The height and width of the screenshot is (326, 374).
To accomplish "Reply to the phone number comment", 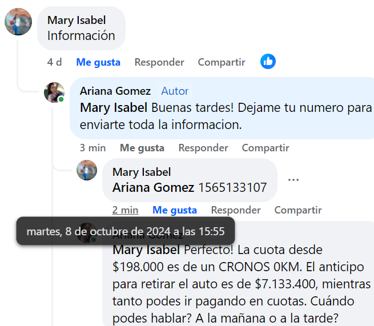I will pos(236,210).
